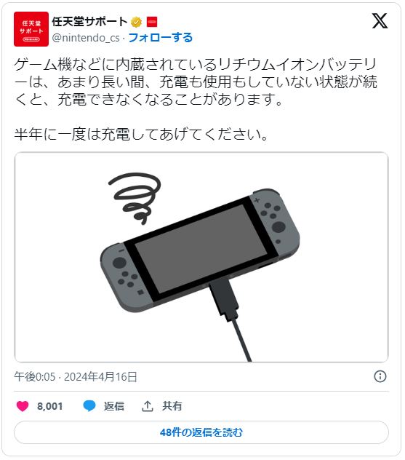Open the Nintendo Switch charging illustration

[201, 257]
